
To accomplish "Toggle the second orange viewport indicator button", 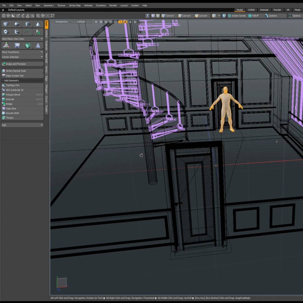I will pos(125,22).
